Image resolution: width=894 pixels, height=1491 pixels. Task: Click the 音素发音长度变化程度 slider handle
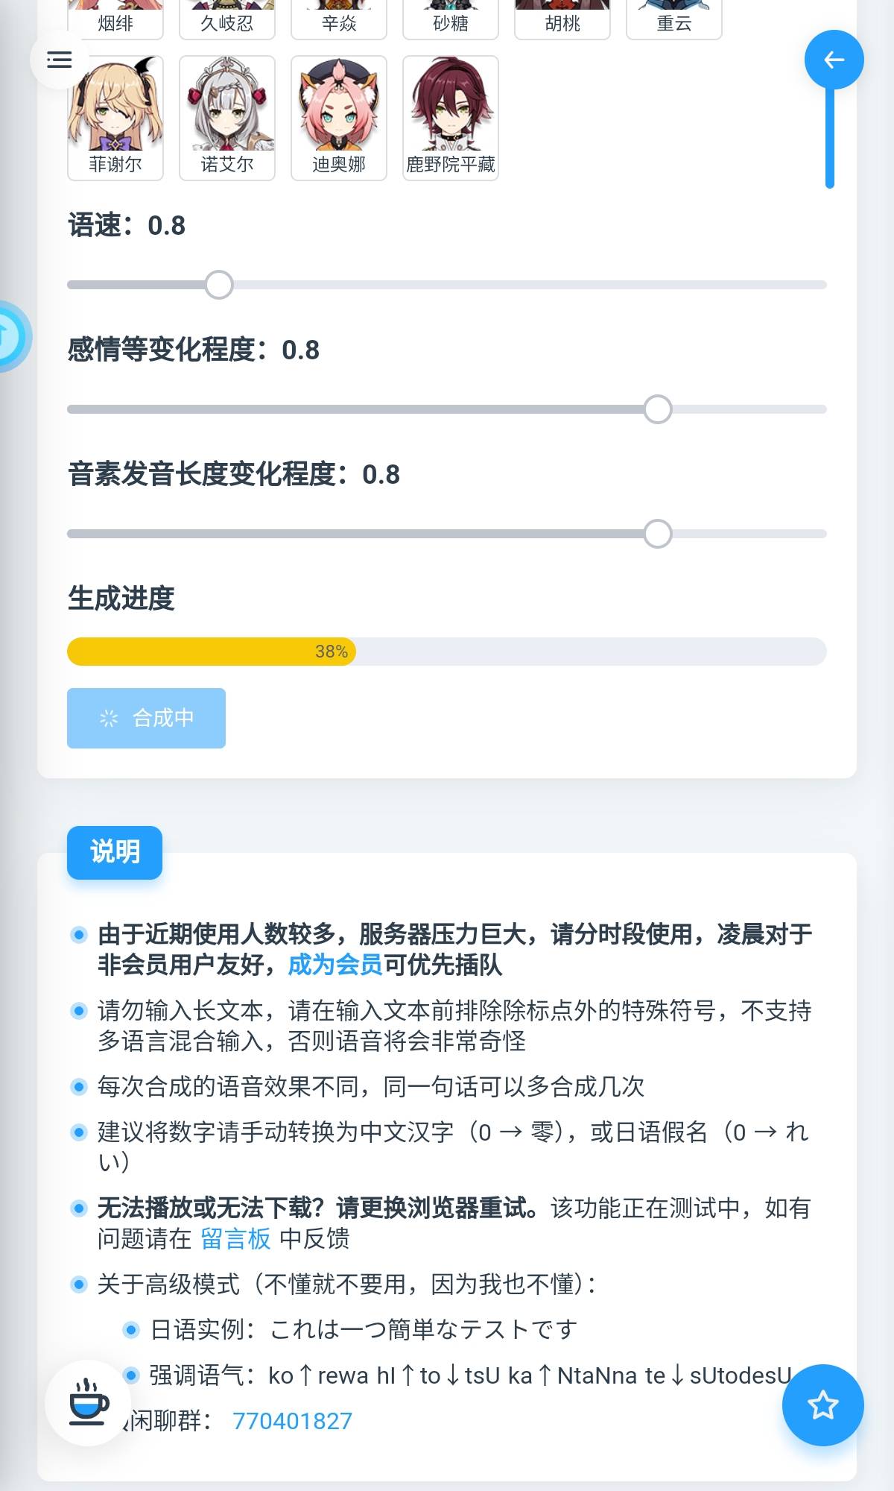click(x=658, y=534)
